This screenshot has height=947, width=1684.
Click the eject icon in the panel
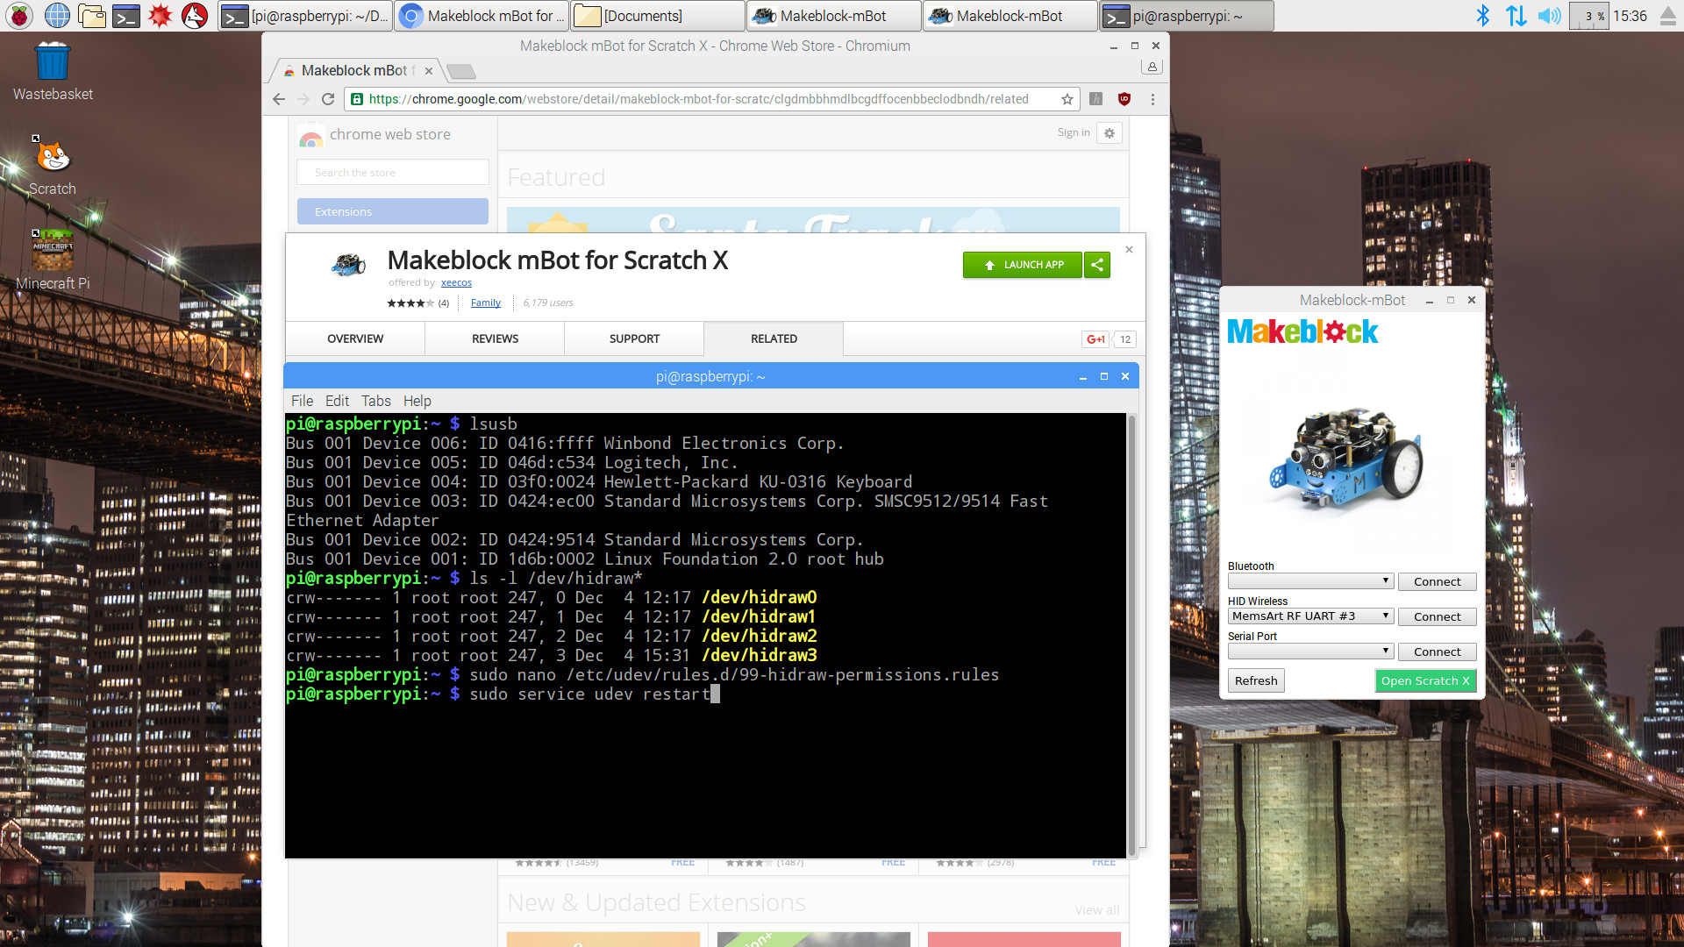1668,16
